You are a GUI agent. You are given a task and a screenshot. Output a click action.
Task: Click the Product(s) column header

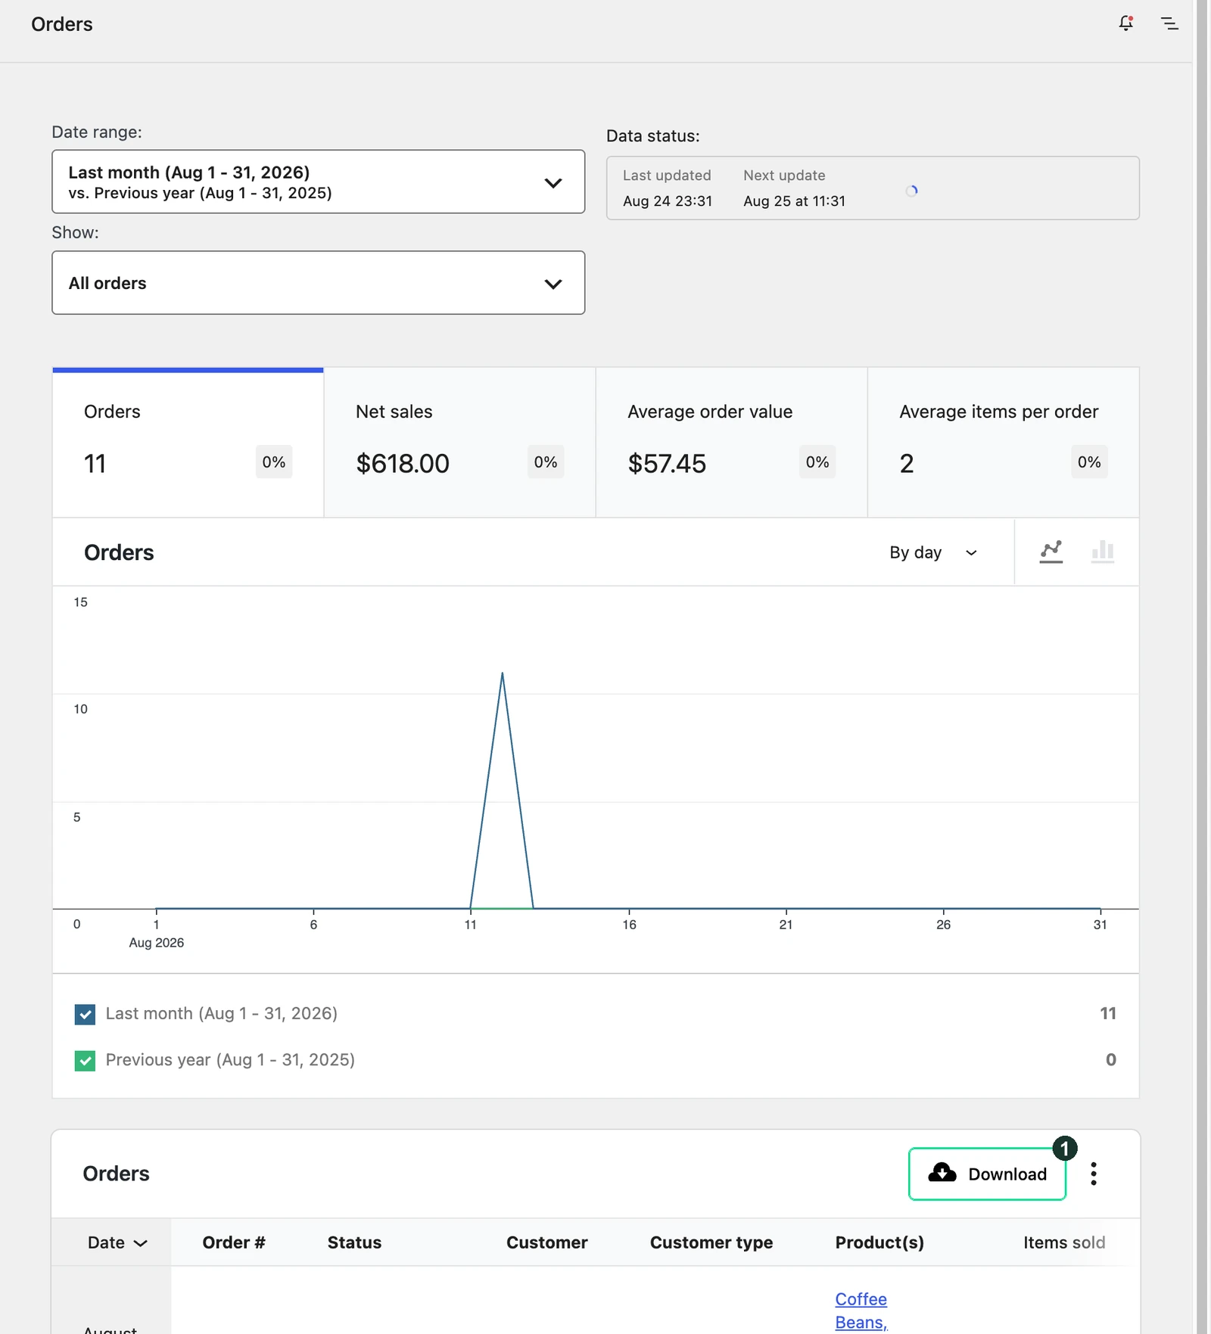click(x=879, y=1242)
